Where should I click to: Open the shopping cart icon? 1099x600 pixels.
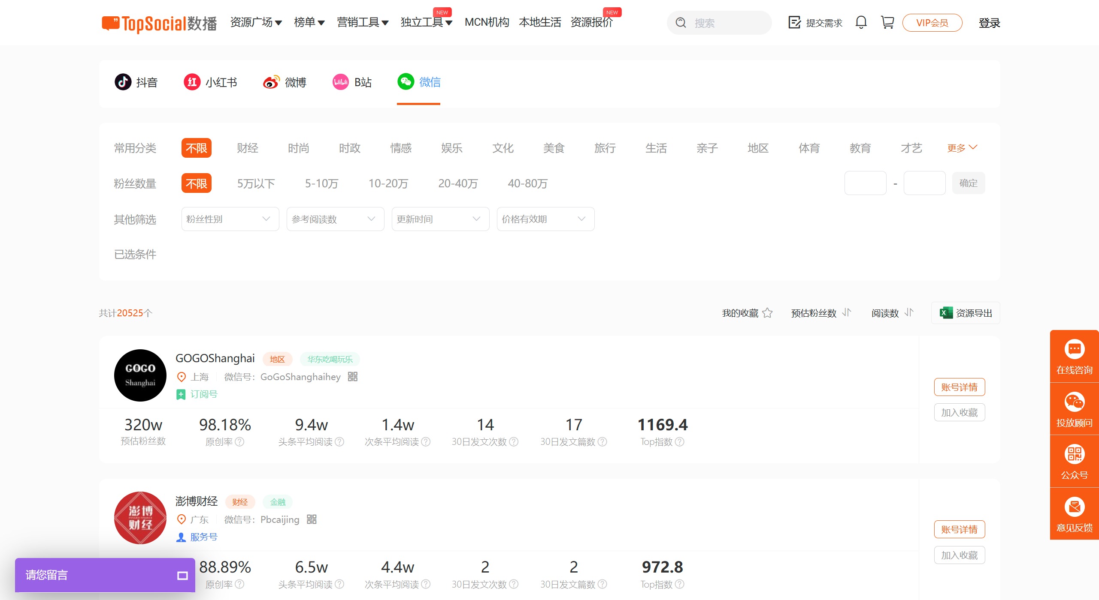point(886,22)
